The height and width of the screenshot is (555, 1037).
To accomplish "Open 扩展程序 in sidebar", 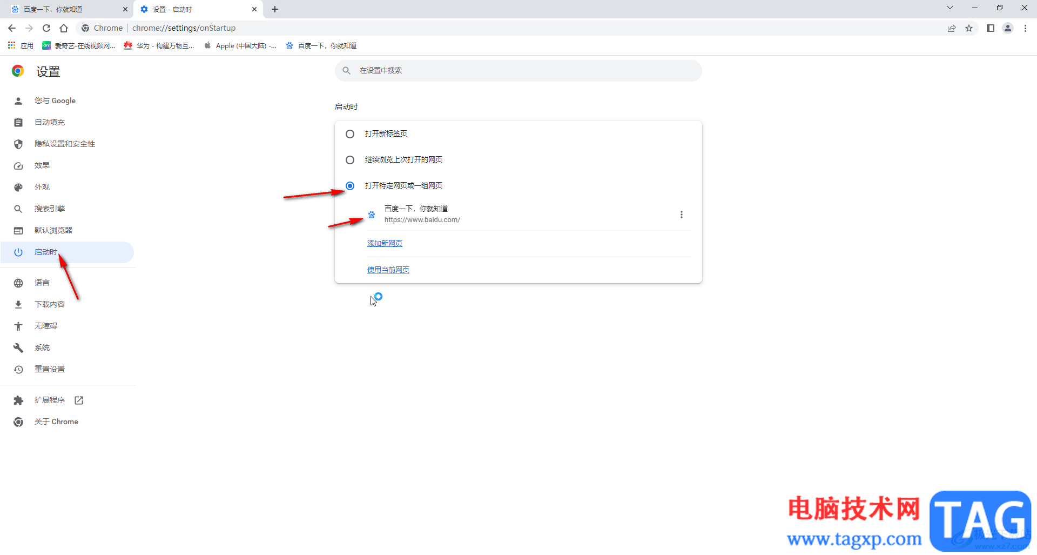I will coord(67,400).
